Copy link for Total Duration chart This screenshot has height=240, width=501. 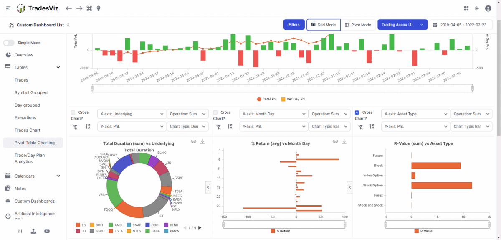click(193, 142)
